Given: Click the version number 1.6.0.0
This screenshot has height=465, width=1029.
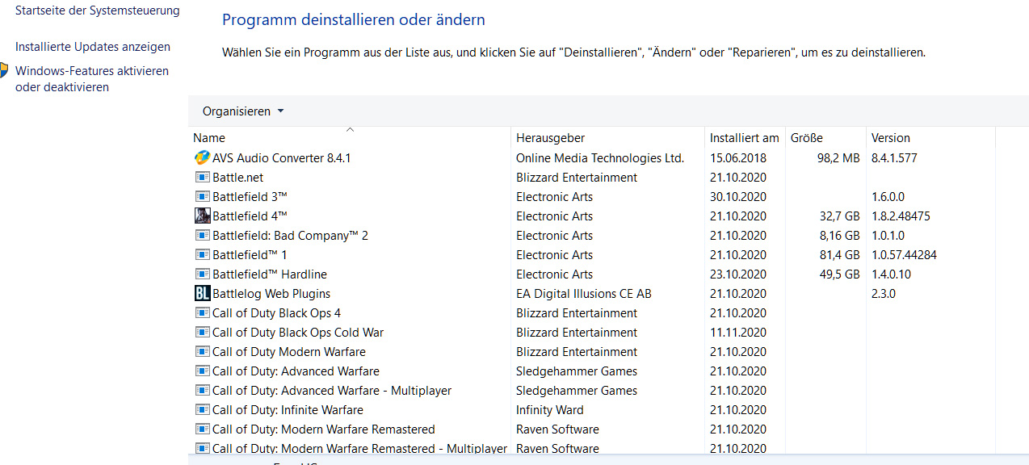Looking at the screenshot, I should click(888, 197).
